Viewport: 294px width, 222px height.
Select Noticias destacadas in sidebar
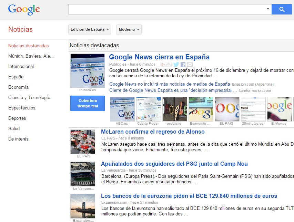click(29, 46)
